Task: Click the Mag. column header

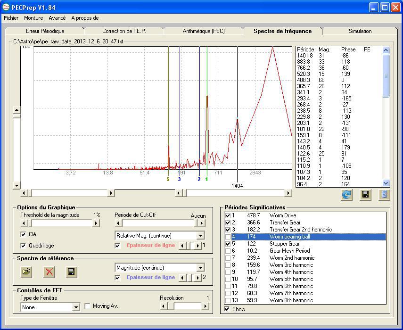Action: (x=324, y=49)
